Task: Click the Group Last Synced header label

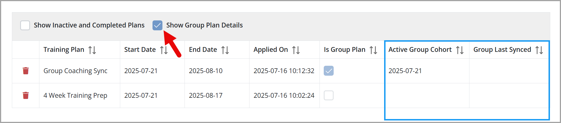Action: 502,50
